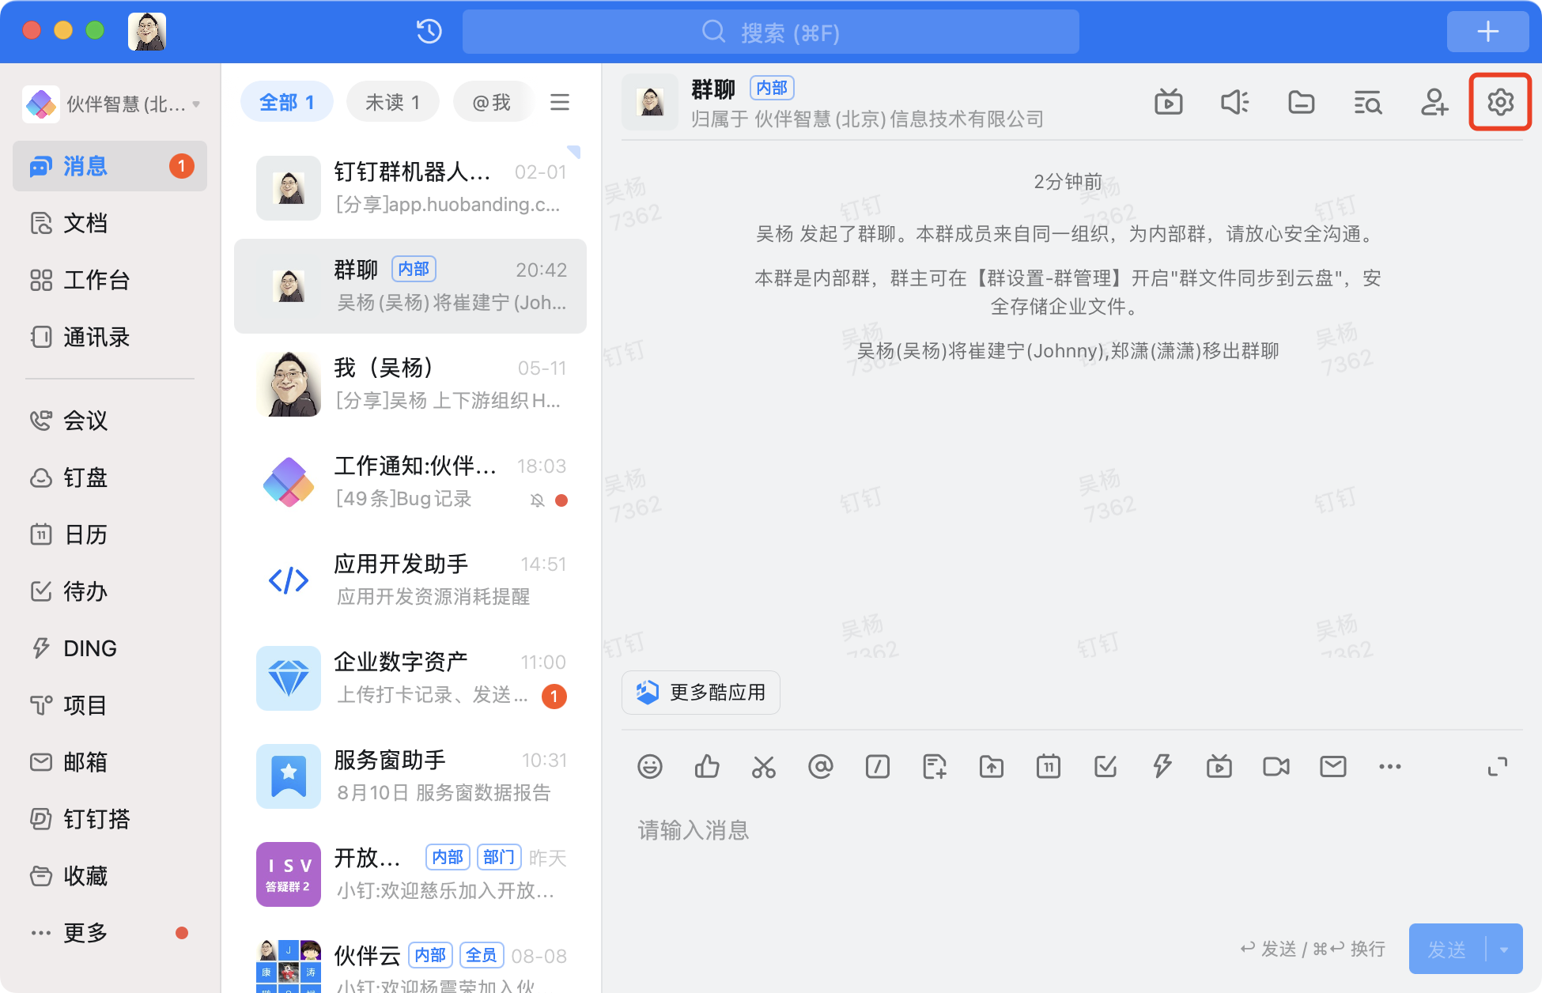Click the new document icon in toolbar
Screen dimensions: 1542x993
click(935, 766)
